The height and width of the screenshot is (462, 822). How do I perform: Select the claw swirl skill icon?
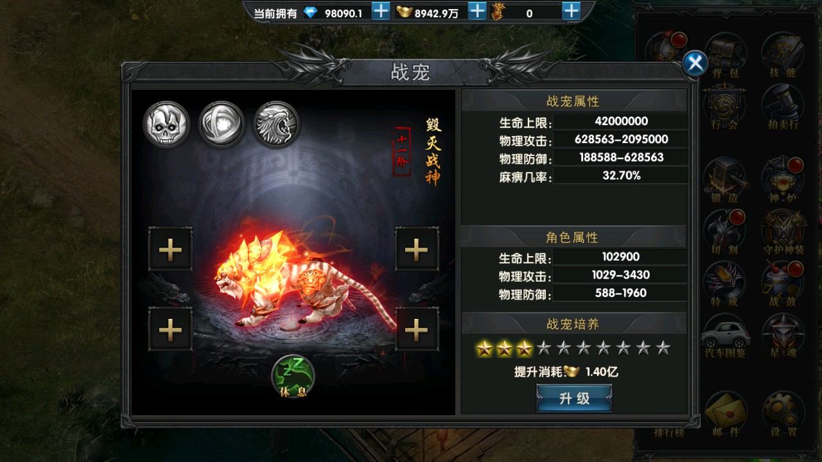pyautogui.click(x=222, y=124)
